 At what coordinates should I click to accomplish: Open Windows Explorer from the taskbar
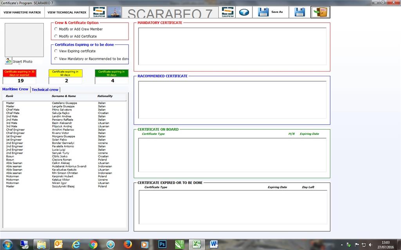point(42,245)
